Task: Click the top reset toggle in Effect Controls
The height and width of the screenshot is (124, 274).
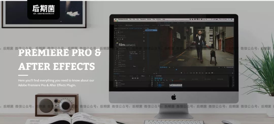Action: pyautogui.click(x=144, y=32)
